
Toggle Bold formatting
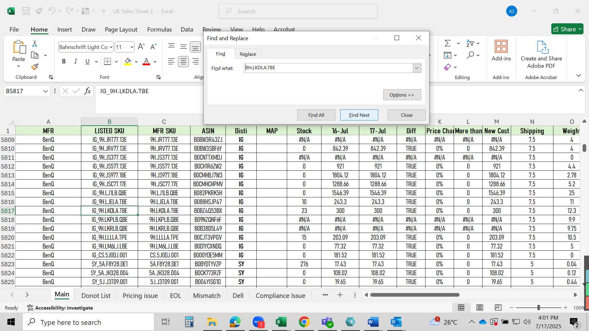click(64, 62)
